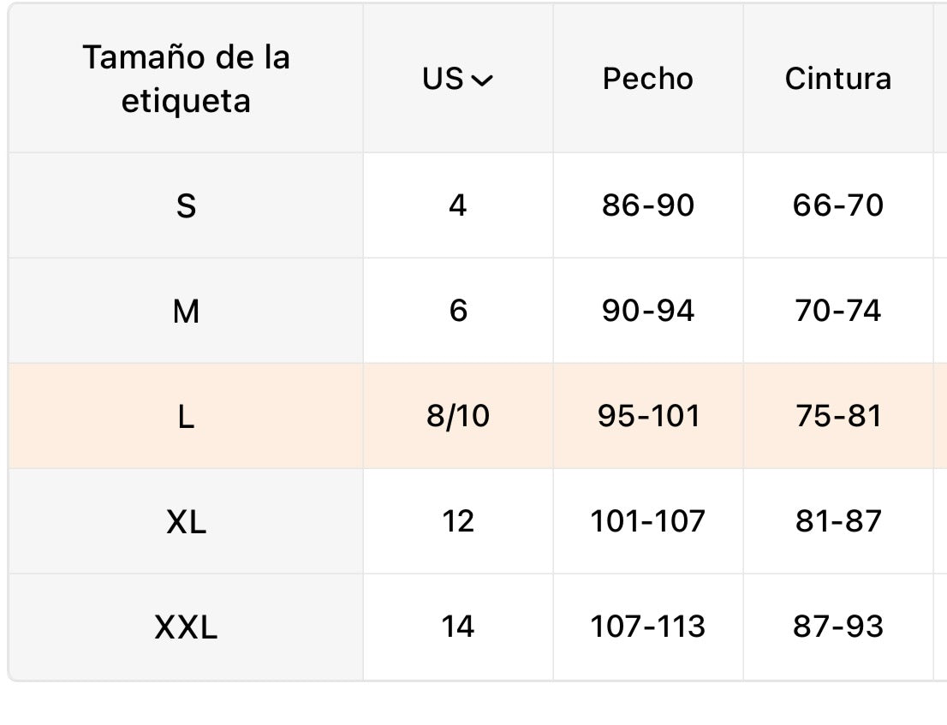947x725 pixels.
Task: Click the Pecho column header
Action: [x=648, y=79]
